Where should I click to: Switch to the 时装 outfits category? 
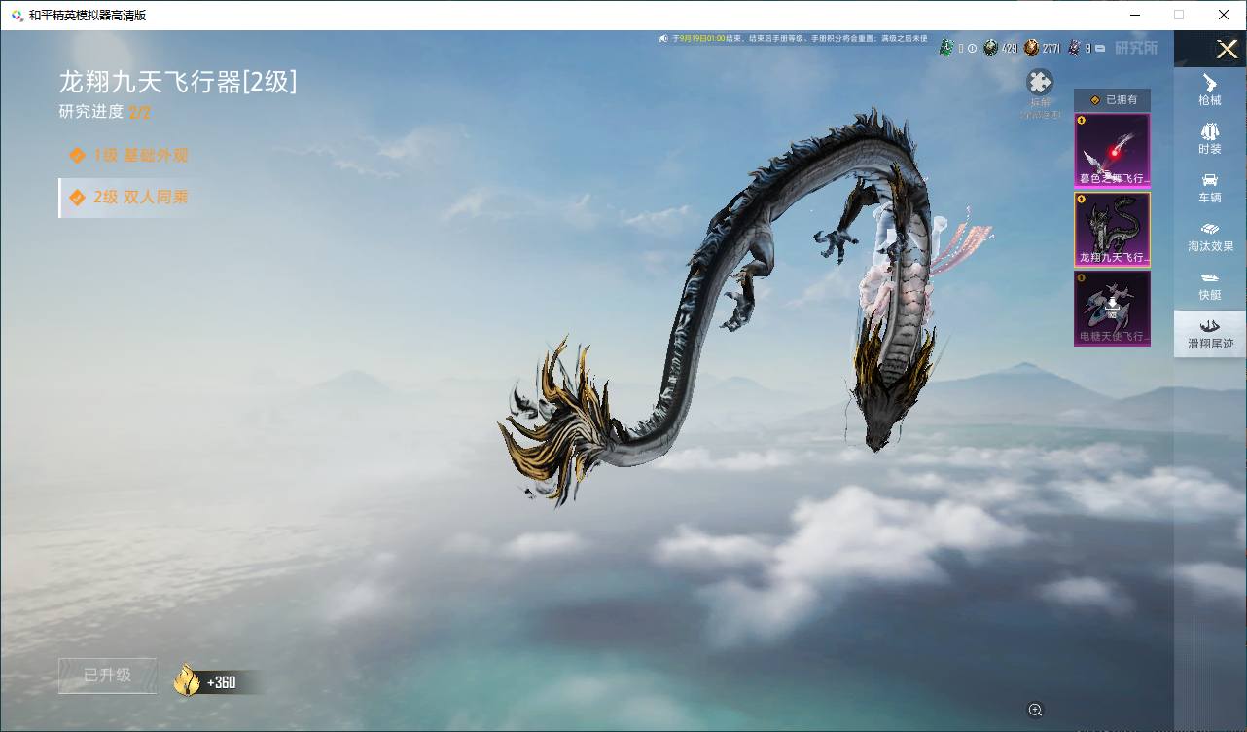[x=1210, y=138]
